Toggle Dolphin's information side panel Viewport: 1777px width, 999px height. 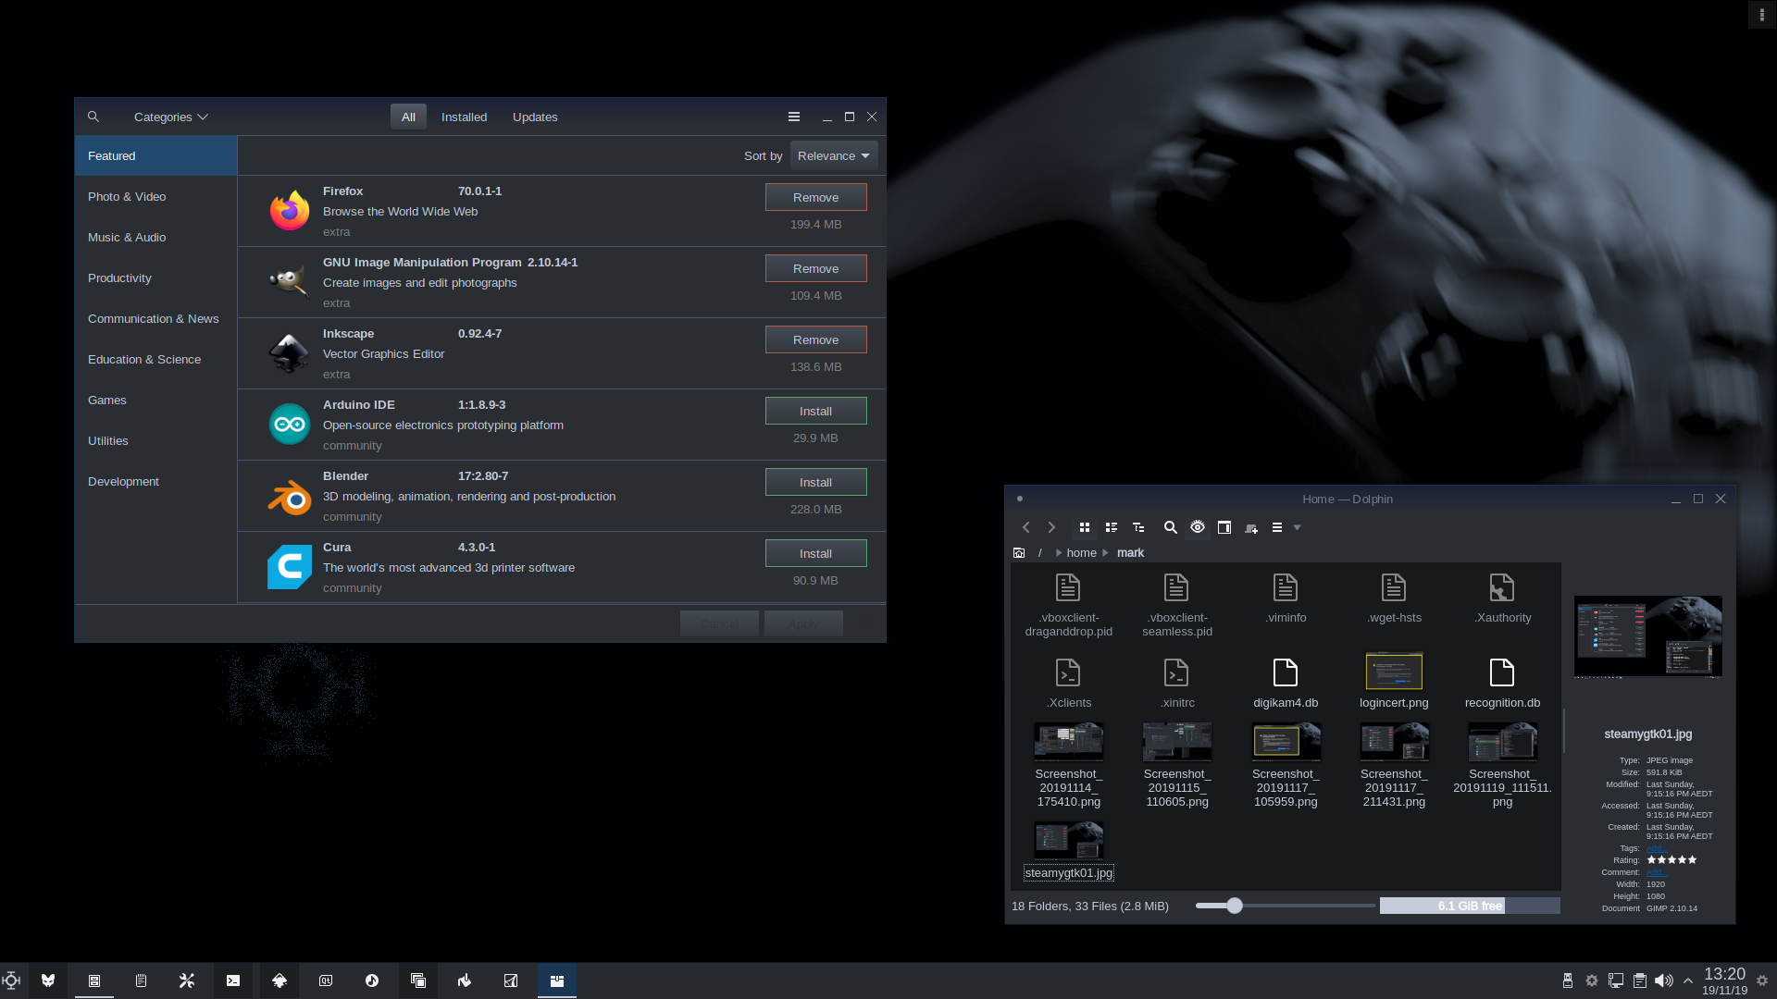point(1224,527)
